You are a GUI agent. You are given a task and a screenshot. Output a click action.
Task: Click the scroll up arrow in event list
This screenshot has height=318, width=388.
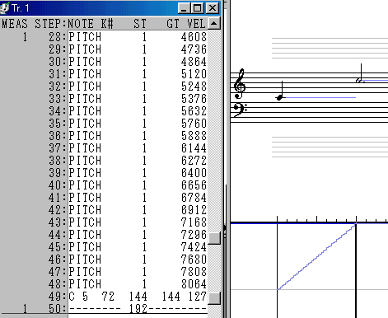click(x=214, y=24)
